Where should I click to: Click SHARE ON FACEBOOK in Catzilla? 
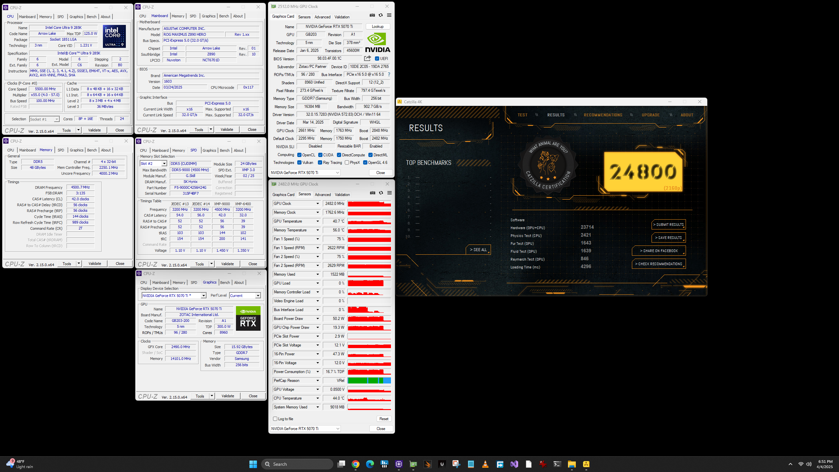click(x=658, y=251)
